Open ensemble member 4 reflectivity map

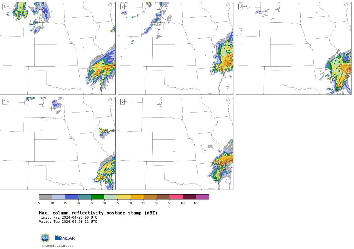58,143
